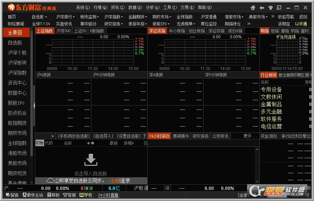This screenshot has height=201, width=314.
Task: Click the cloud sync icon
Action: 50,181
